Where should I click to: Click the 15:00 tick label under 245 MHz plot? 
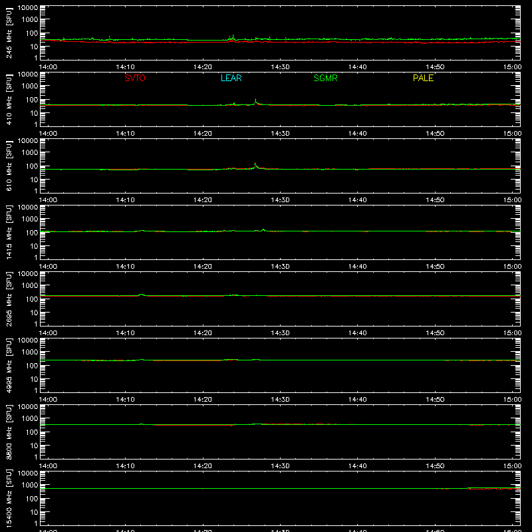(x=512, y=67)
